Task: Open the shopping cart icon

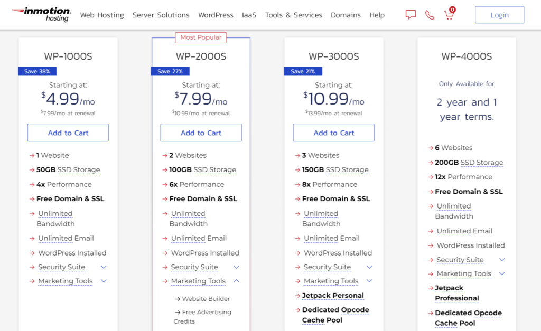Action: (449, 14)
